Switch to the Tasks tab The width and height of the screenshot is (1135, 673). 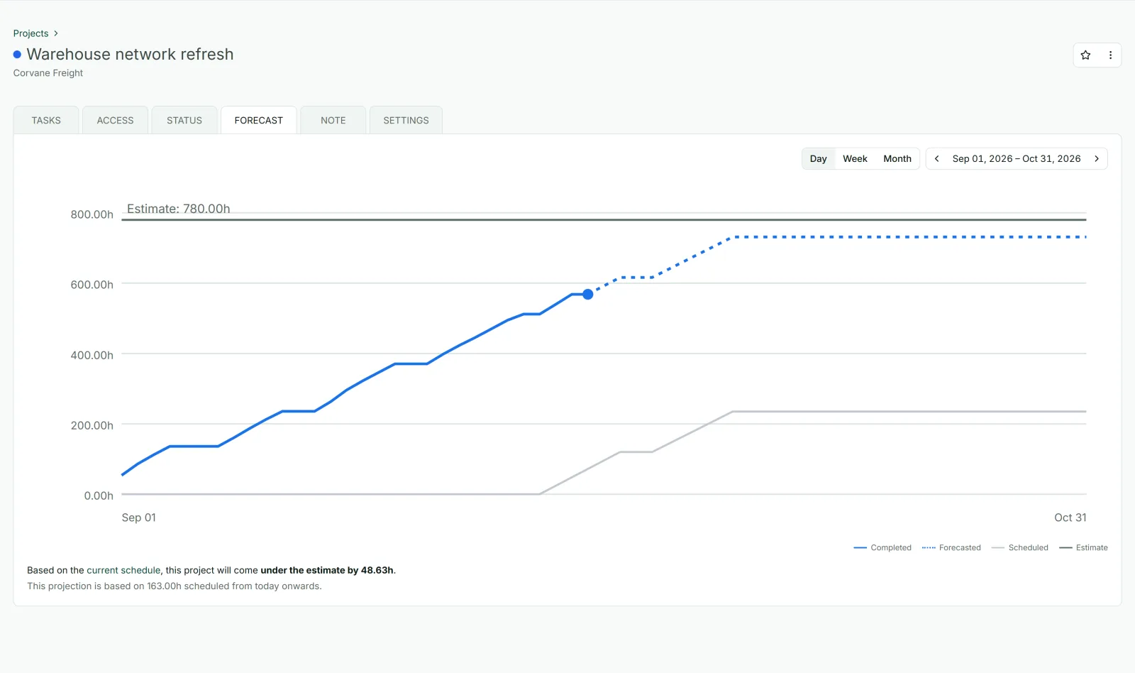coord(46,120)
